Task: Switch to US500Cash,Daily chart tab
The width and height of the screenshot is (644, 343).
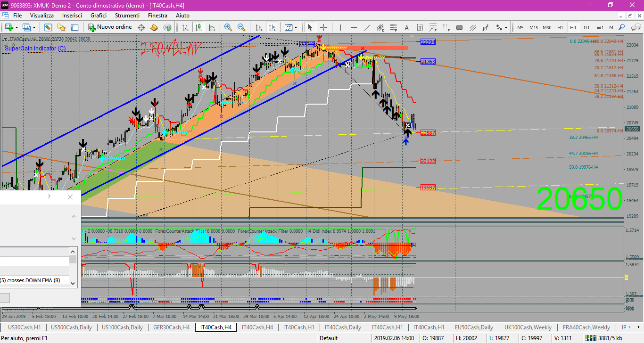Action: (72, 327)
